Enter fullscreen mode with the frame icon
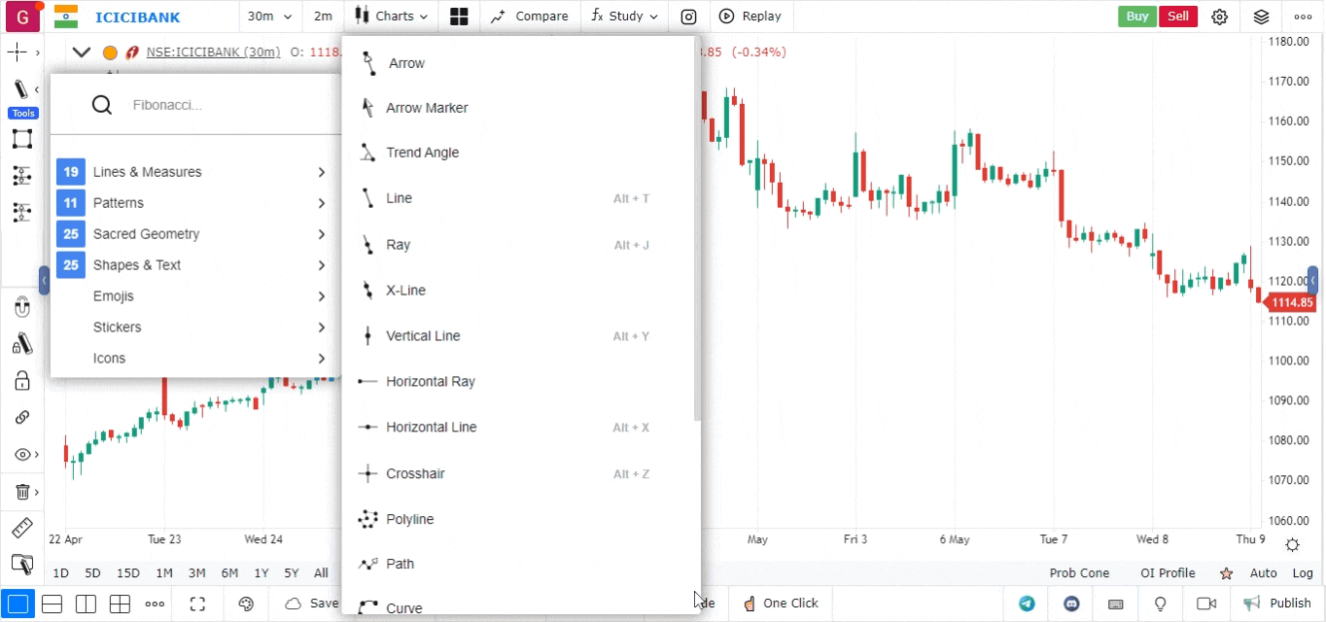 coord(197,604)
